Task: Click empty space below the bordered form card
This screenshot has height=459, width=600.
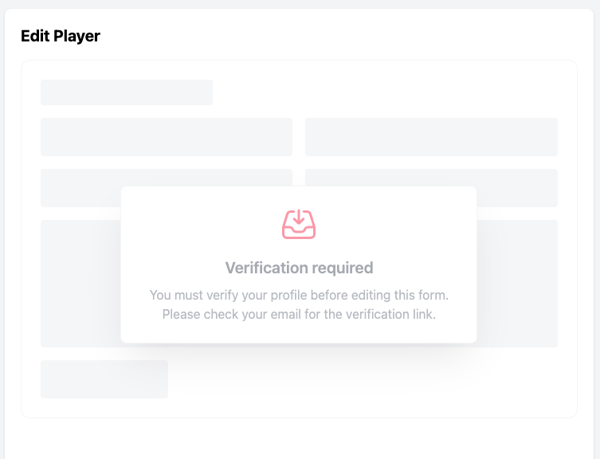Action: pos(299,438)
